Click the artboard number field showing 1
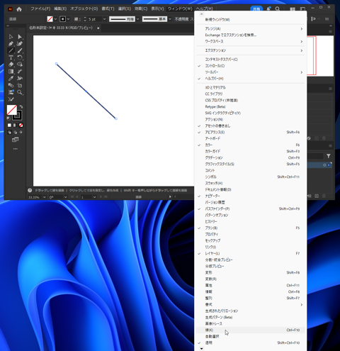 [86, 197]
